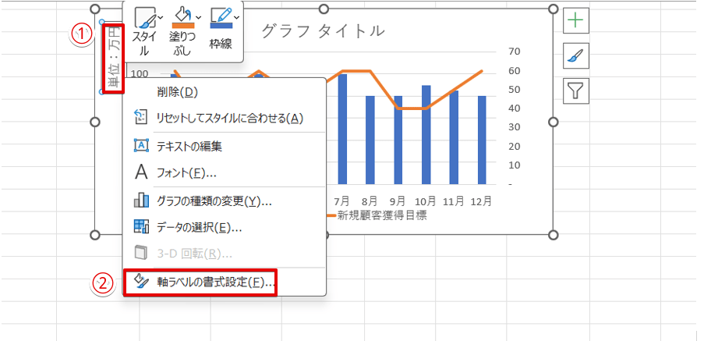The height and width of the screenshot is (341, 704).
Task: Select the 単位：万円 axis label
Action: pos(114,58)
